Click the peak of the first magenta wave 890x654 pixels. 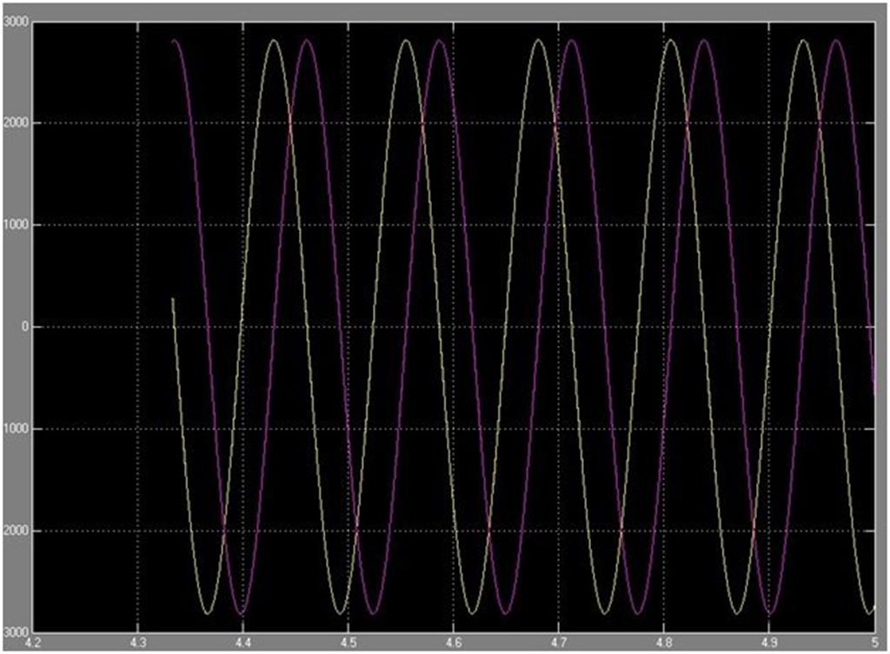pyautogui.click(x=308, y=42)
